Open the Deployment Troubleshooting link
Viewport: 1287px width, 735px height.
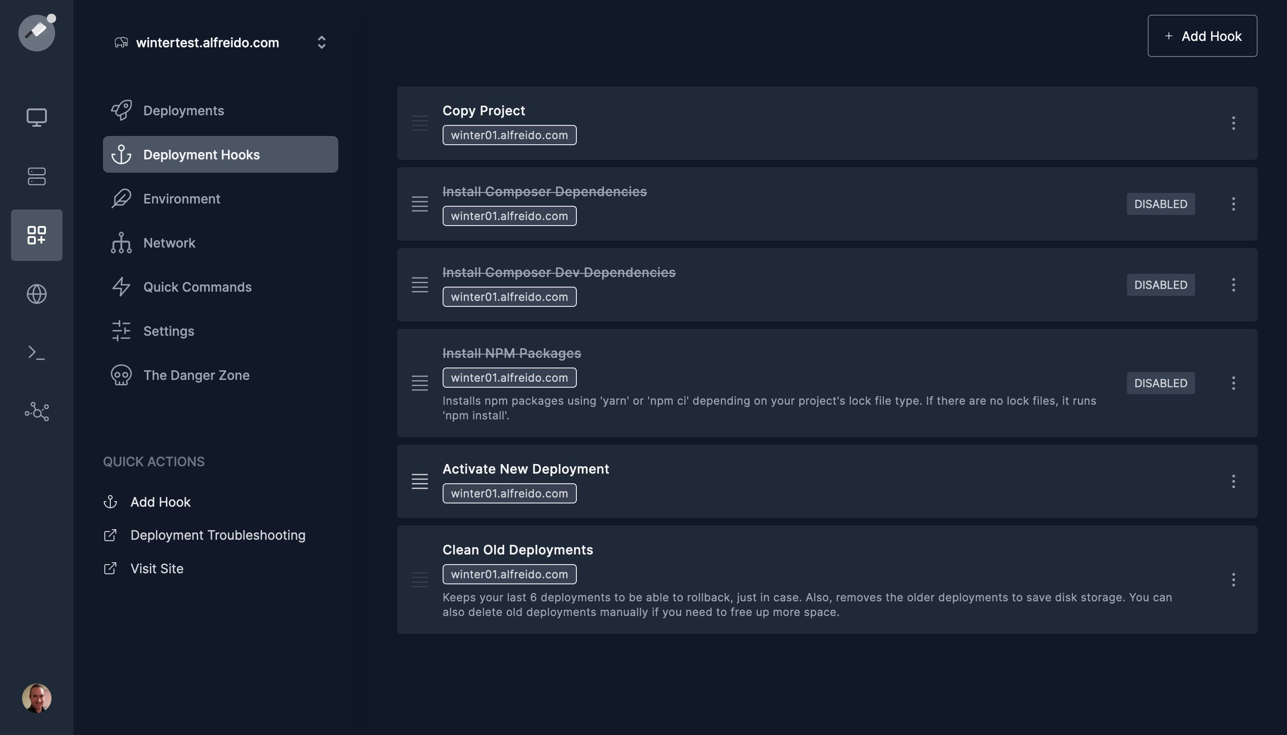[217, 535]
